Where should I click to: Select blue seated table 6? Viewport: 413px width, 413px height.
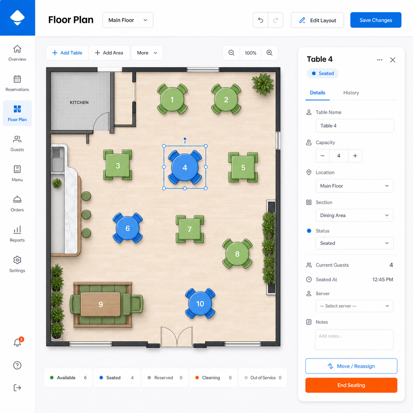pyautogui.click(x=128, y=228)
